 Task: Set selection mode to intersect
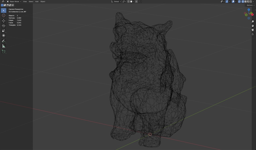13,5
